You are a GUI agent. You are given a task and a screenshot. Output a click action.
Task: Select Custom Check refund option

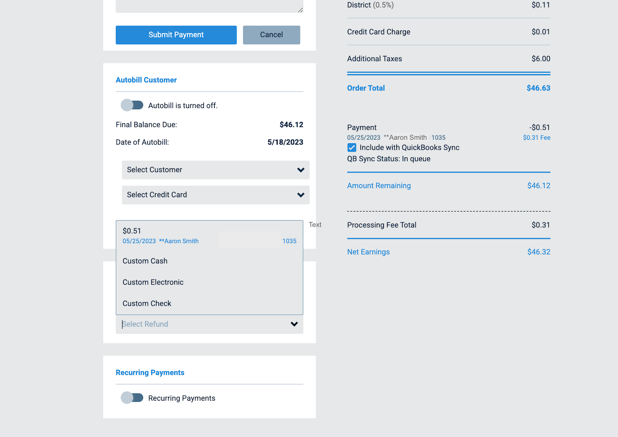pos(147,303)
